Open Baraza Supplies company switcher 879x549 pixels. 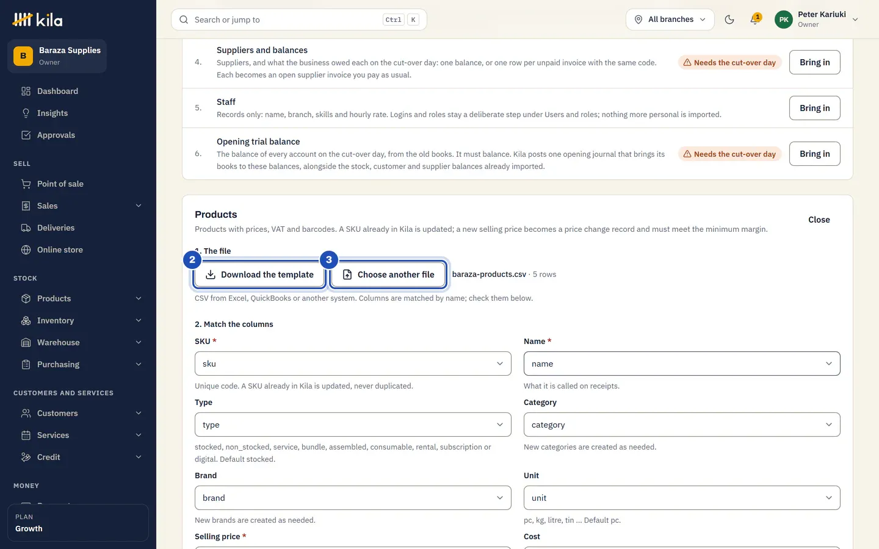tap(57, 56)
